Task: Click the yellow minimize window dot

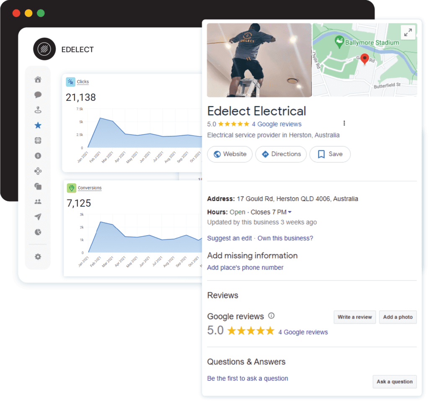Action: click(x=28, y=13)
